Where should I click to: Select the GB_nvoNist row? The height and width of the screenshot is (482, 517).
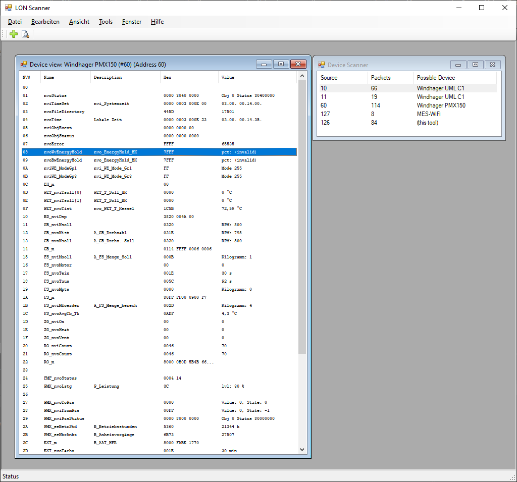(159, 233)
